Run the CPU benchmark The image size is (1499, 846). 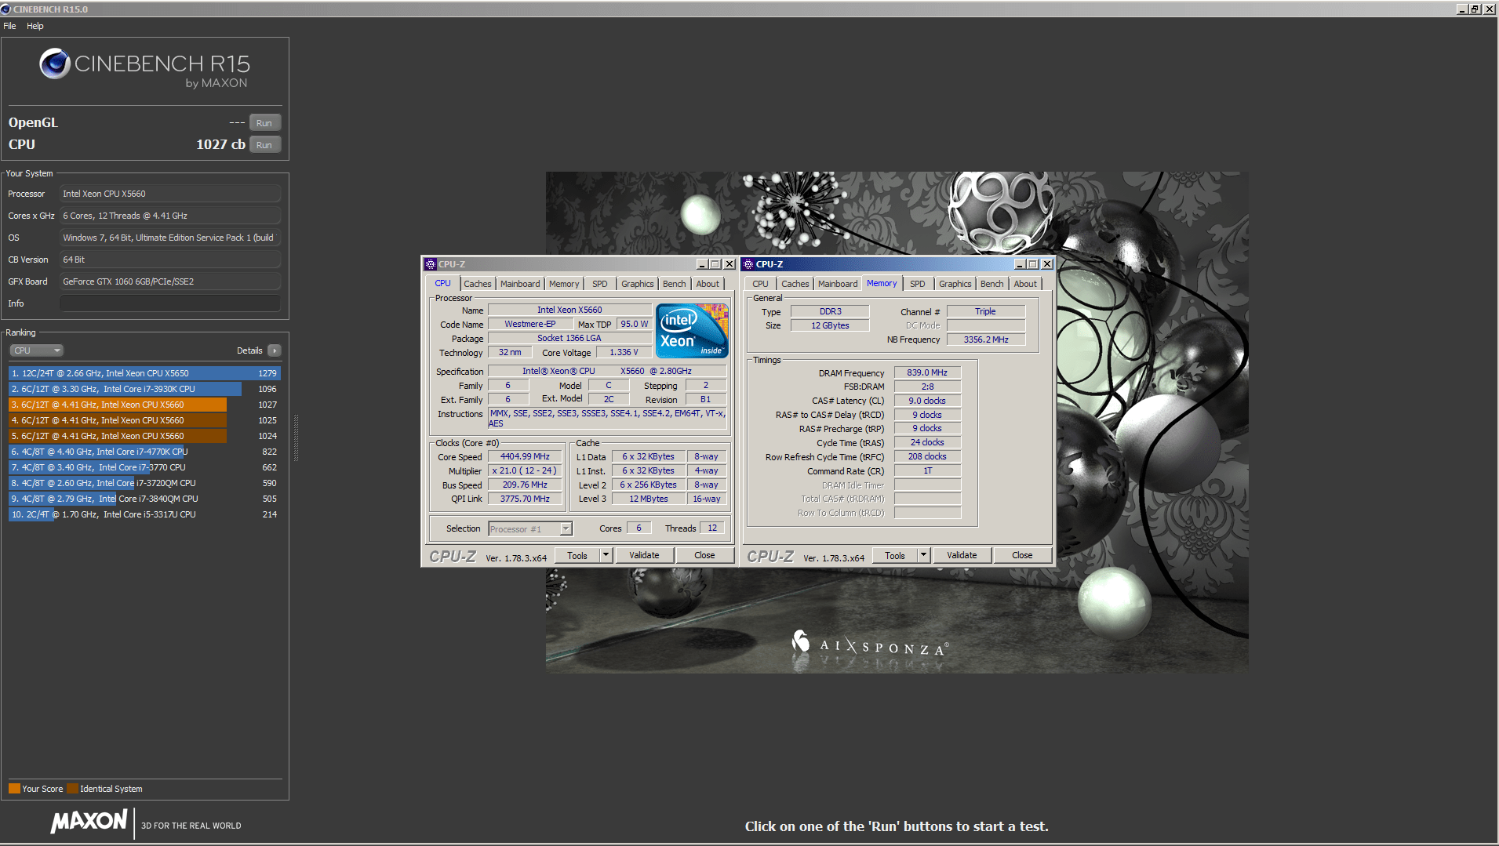(264, 144)
